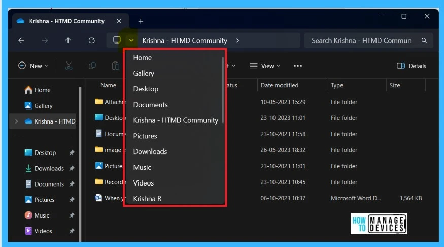This screenshot has height=247, width=444.
Task: Sort by the Date modified column header
Action: click(280, 85)
